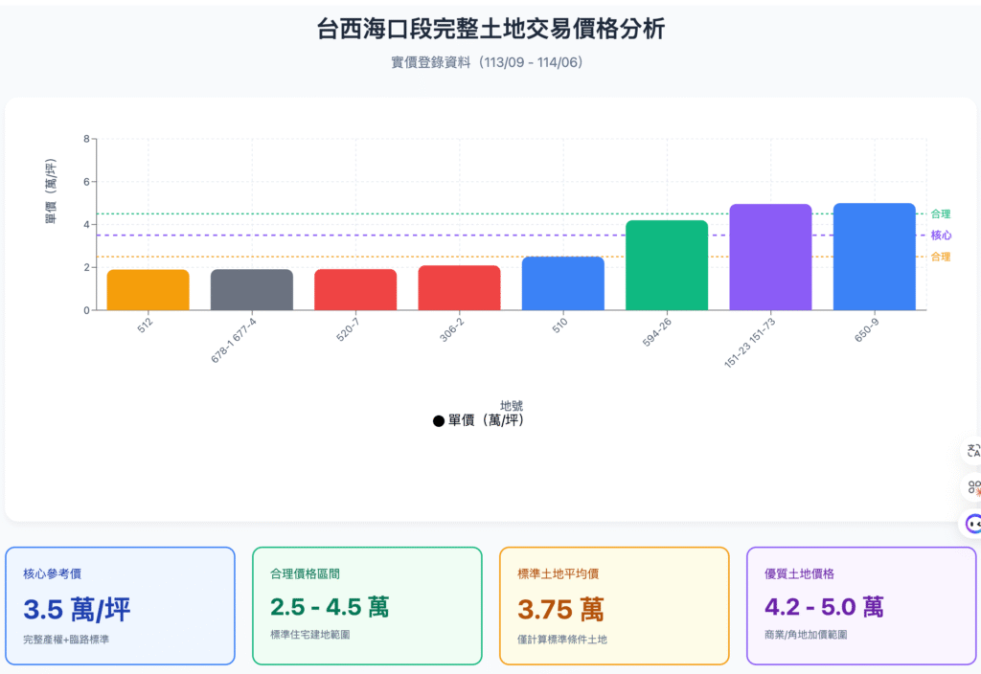Select the orange bar for parcel 512
The height and width of the screenshot is (674, 981).
pos(147,289)
